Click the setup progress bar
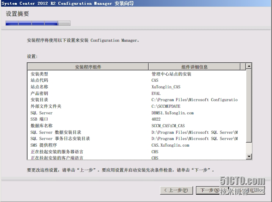The height and width of the screenshot is (202, 272). [x=38, y=23]
